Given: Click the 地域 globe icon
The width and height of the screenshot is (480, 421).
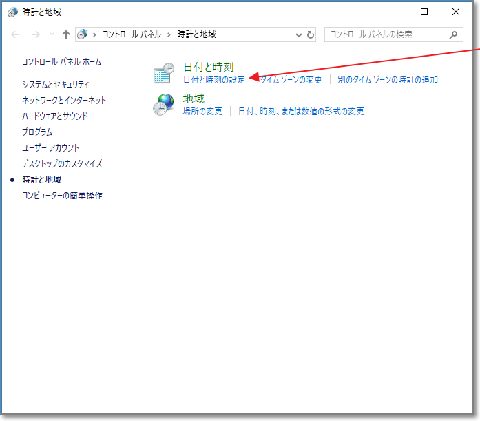Looking at the screenshot, I should click(163, 105).
